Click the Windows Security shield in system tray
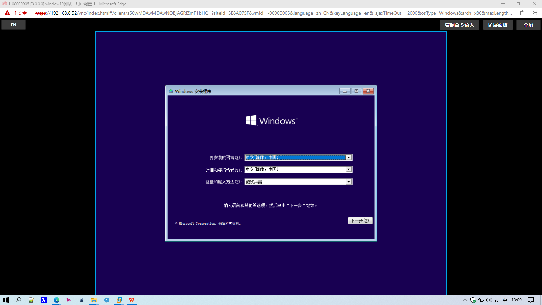 473,300
